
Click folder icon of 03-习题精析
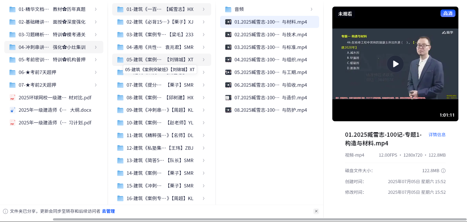(12, 35)
